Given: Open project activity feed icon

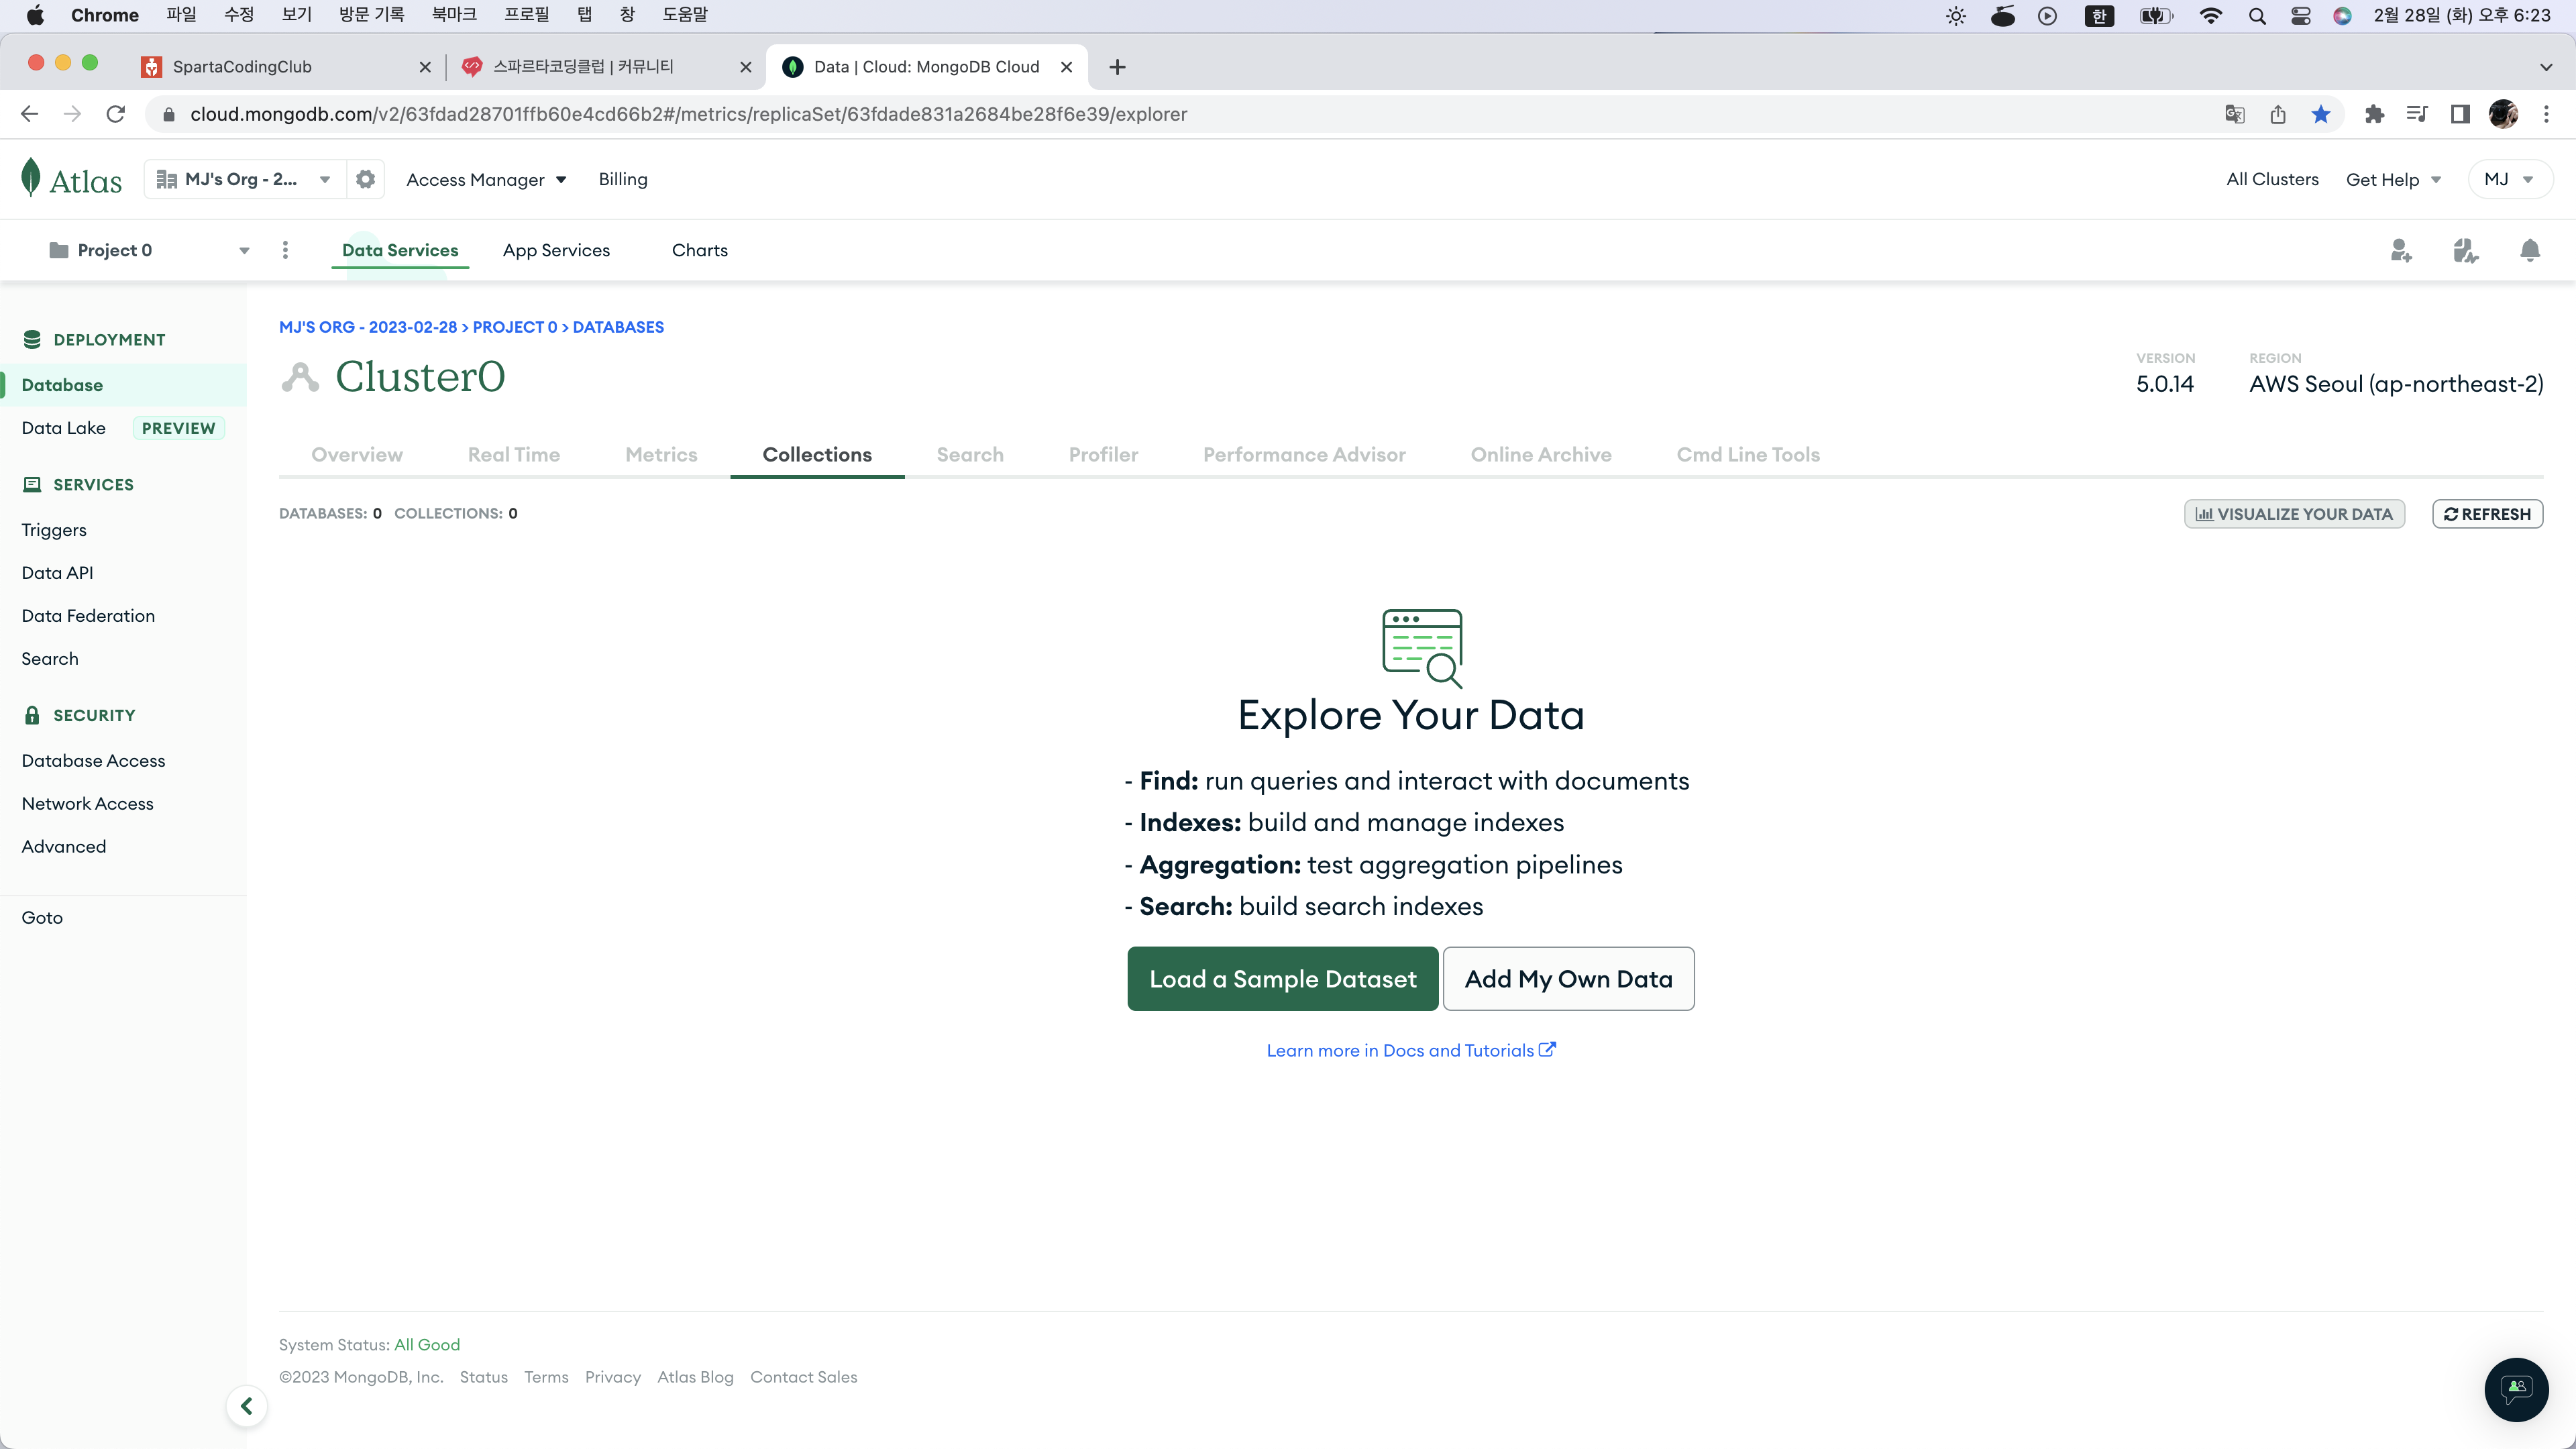Looking at the screenshot, I should click(2465, 250).
